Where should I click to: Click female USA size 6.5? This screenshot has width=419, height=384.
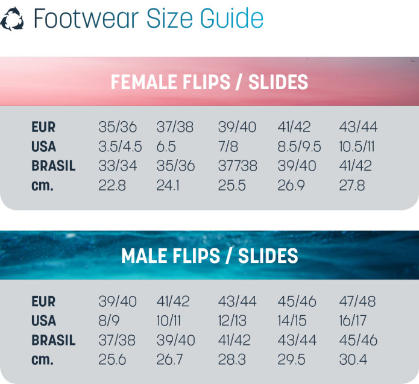click(x=166, y=146)
